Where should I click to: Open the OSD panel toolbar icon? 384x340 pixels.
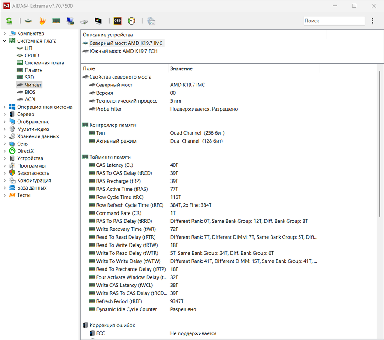117,21
